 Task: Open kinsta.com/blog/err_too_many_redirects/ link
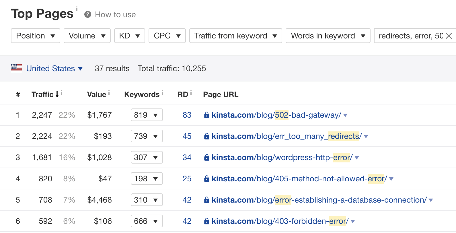pyautogui.click(x=287, y=136)
